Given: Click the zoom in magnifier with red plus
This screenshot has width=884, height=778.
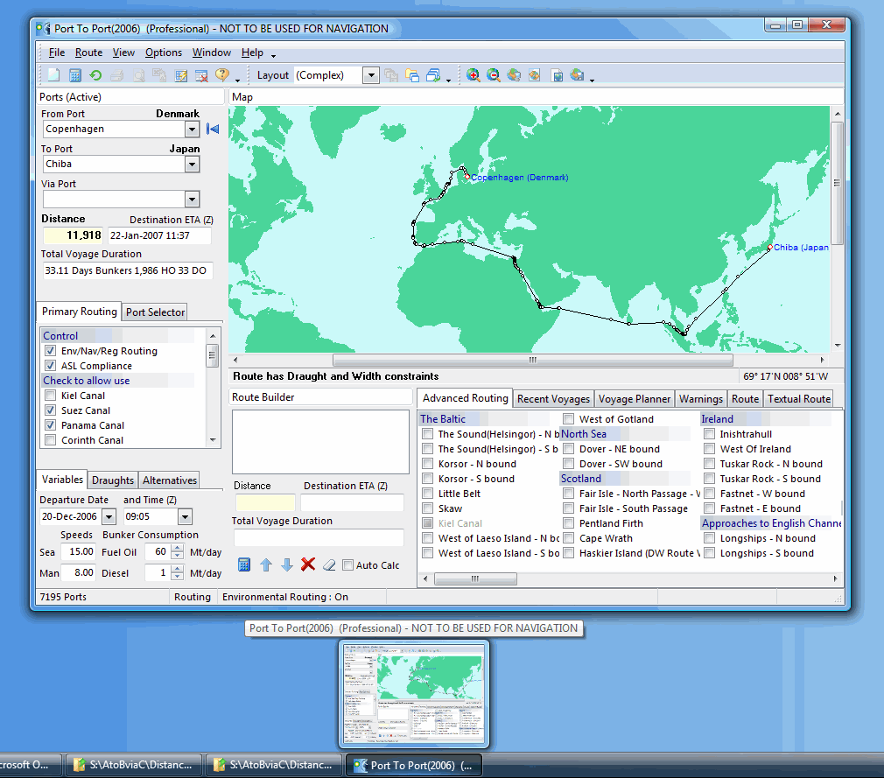Looking at the screenshot, I should tap(473, 75).
